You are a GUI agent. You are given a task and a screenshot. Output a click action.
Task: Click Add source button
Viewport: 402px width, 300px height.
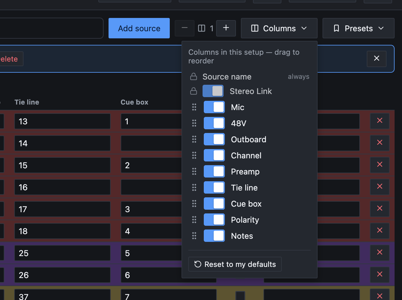tap(139, 28)
